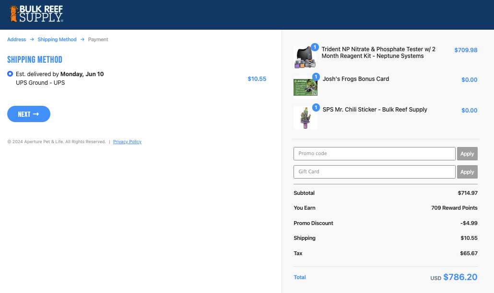Click the UPS Ground $10.55 shipping price
The height and width of the screenshot is (293, 494).
[257, 79]
